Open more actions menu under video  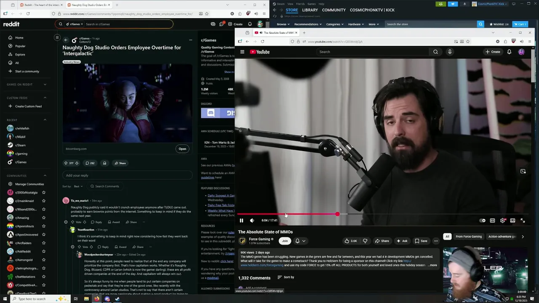(x=436, y=241)
